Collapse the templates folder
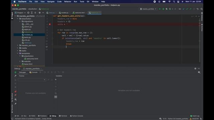Image resolution: width=214 pixels, height=120 pixels. 18,53
